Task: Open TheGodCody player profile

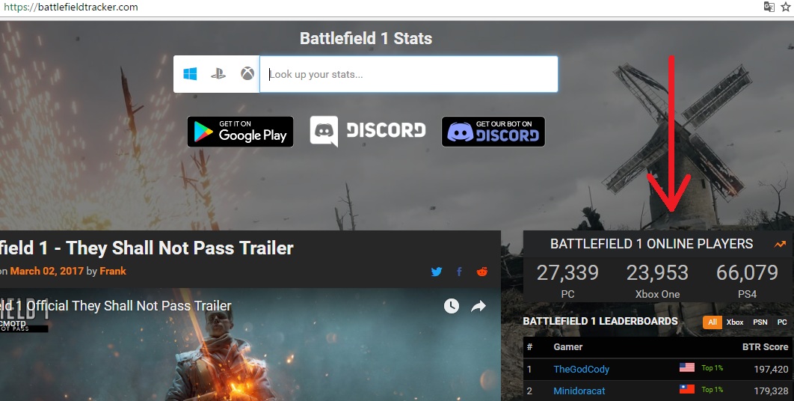Action: 582,369
